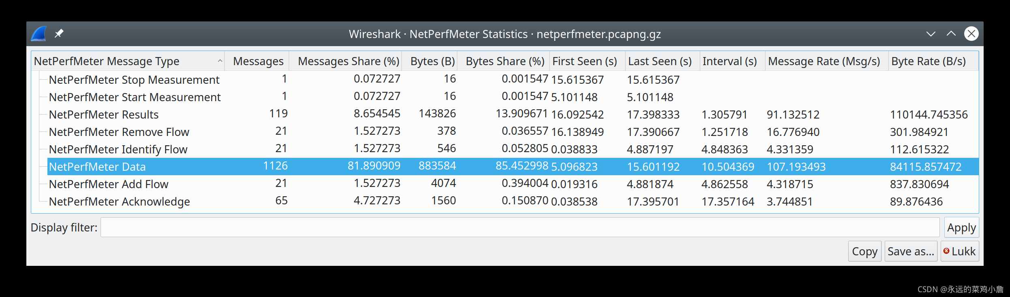This screenshot has height=297, width=1010.
Task: Sort by NetPerfMeter Message Type column
Action: pyautogui.click(x=128, y=61)
